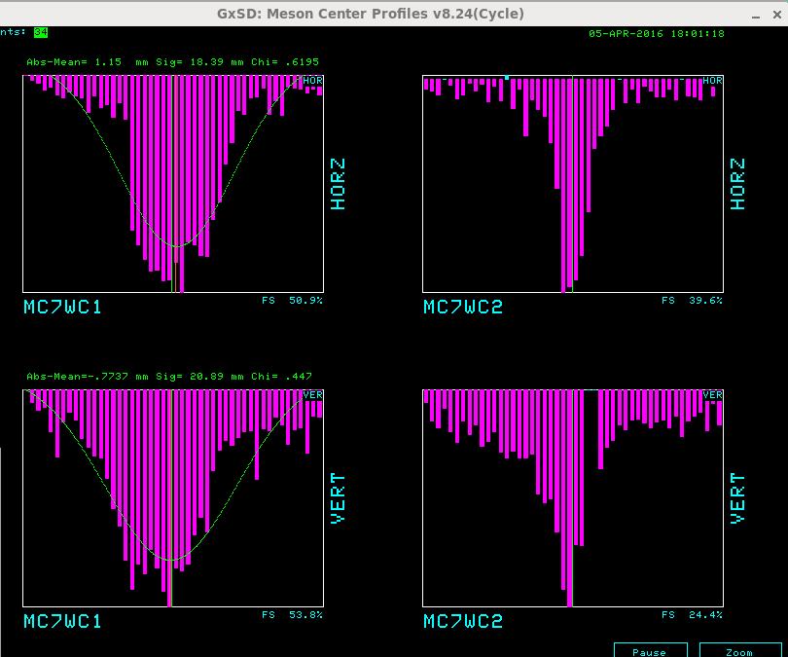Click the FS 50.9% full-scale readout
788x657 pixels.
293,301
